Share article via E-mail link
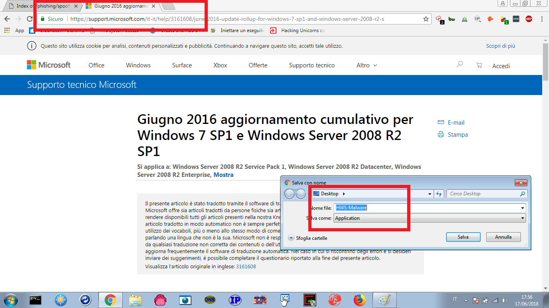 [x=451, y=123]
